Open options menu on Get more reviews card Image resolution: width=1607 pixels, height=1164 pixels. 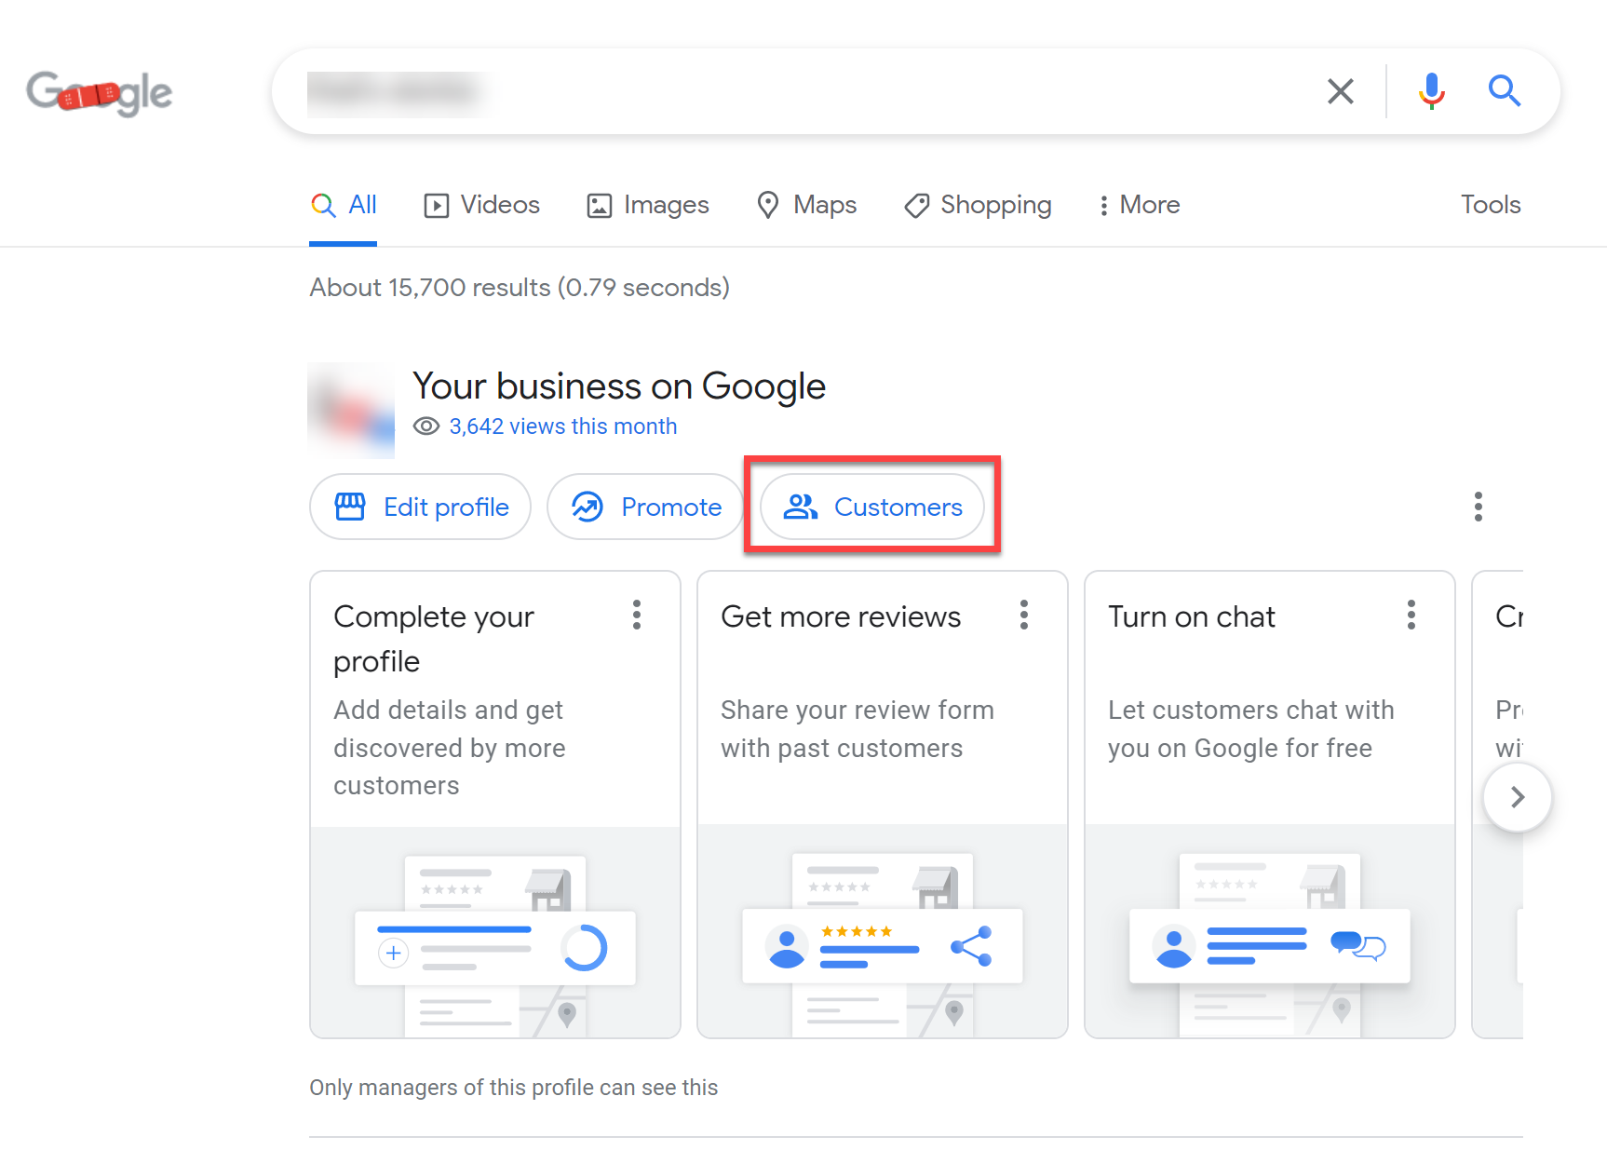point(1023,615)
